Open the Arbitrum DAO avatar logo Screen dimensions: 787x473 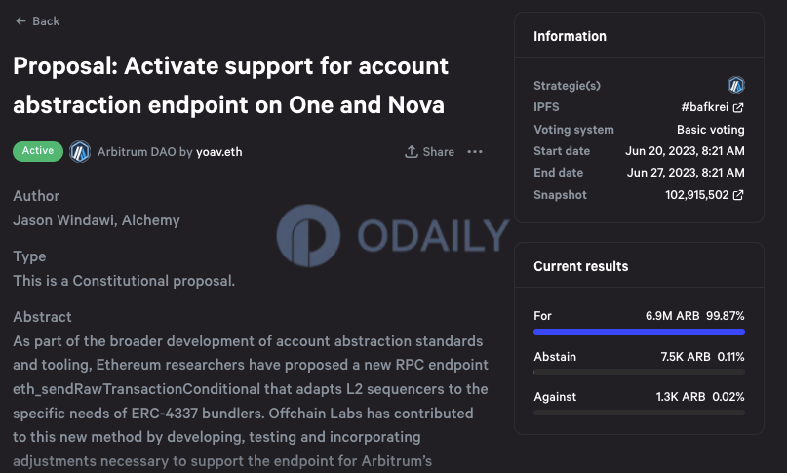[80, 151]
